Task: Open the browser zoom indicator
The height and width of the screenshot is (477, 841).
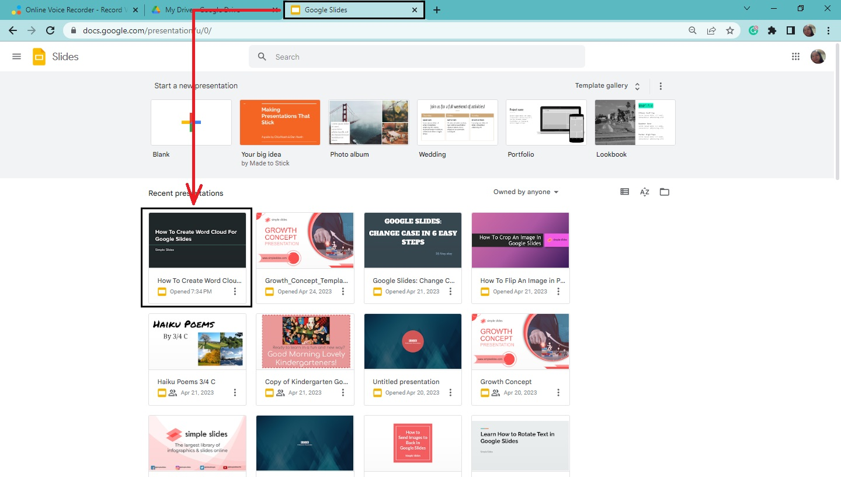Action: tap(693, 30)
